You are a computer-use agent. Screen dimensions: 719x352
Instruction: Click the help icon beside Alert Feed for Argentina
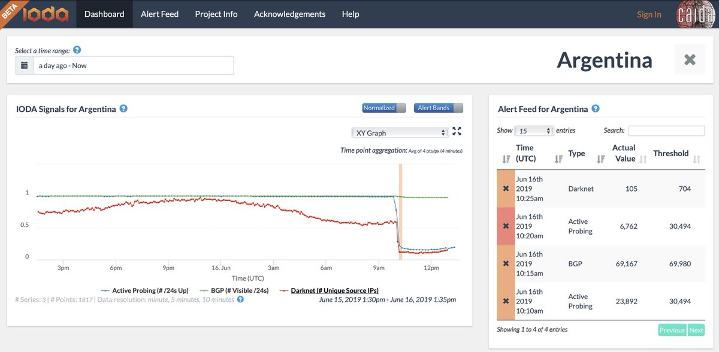pos(595,109)
